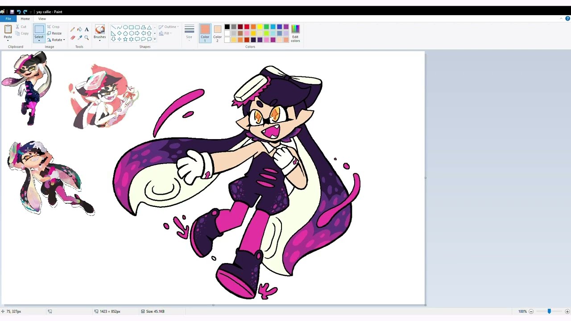The width and height of the screenshot is (571, 321).
Task: Click the Undo arrow in title bar
Action: click(x=18, y=12)
